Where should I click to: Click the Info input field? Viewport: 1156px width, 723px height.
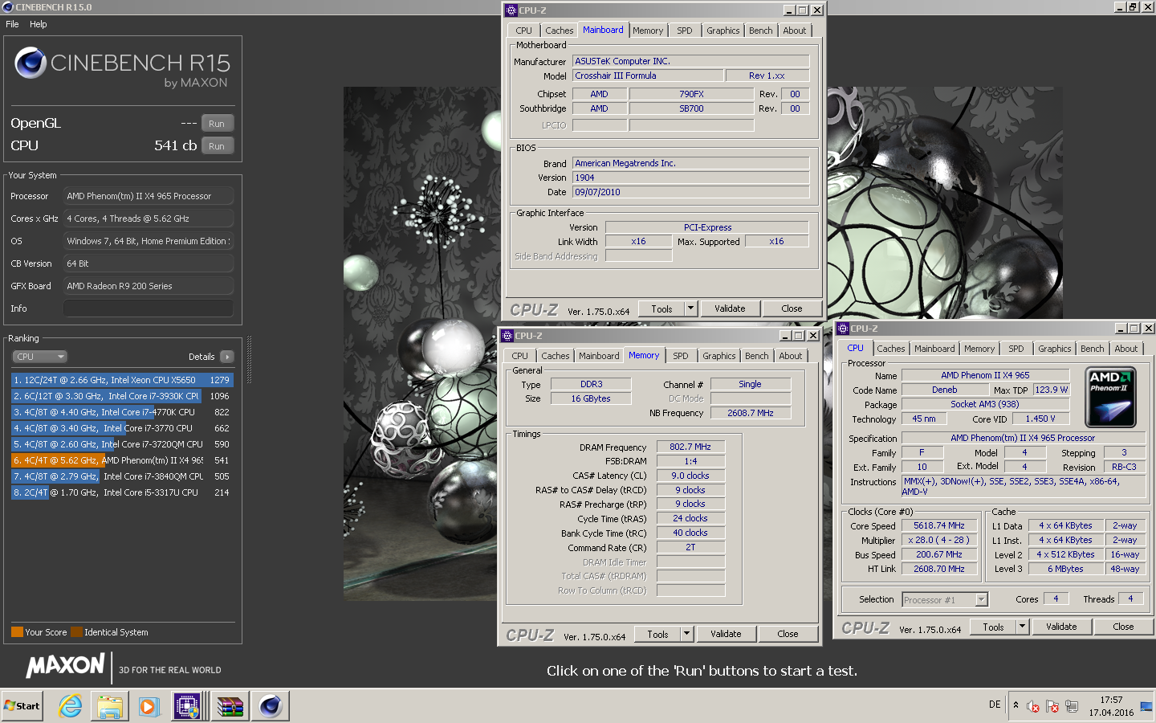149,308
